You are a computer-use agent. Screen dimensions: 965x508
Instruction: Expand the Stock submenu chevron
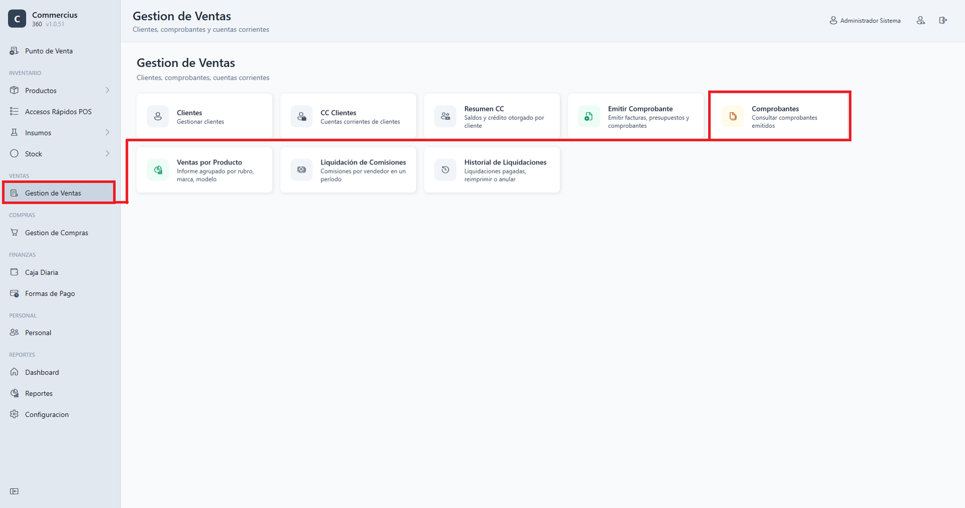point(107,154)
